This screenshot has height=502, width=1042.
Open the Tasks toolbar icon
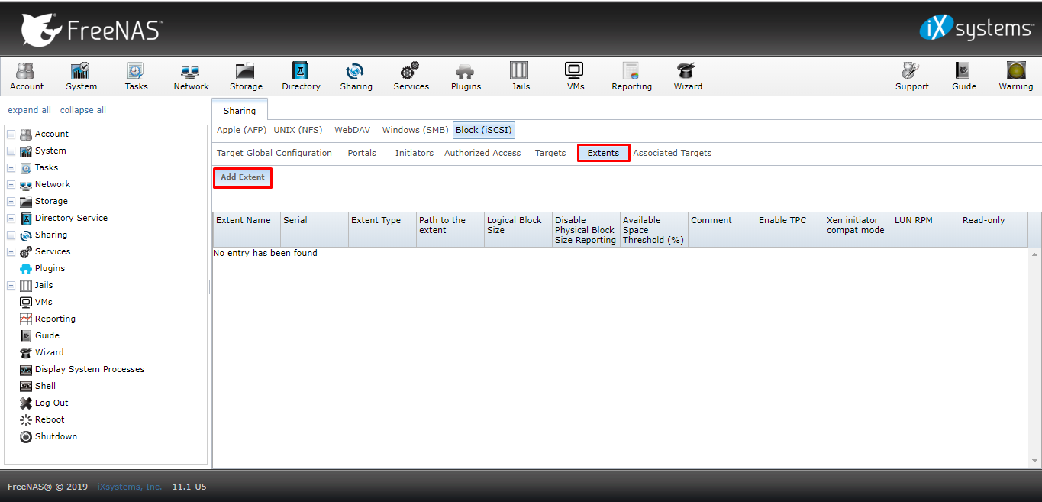click(x=136, y=76)
